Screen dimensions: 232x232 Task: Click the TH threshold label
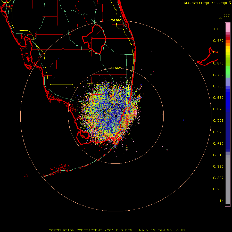pos(221,201)
